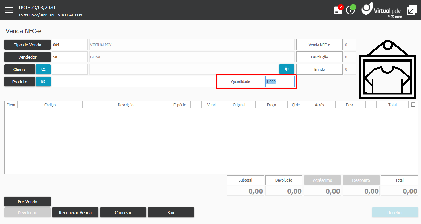The width and height of the screenshot is (421, 224).
Task: Click the Vendedor button
Action: (x=27, y=57)
